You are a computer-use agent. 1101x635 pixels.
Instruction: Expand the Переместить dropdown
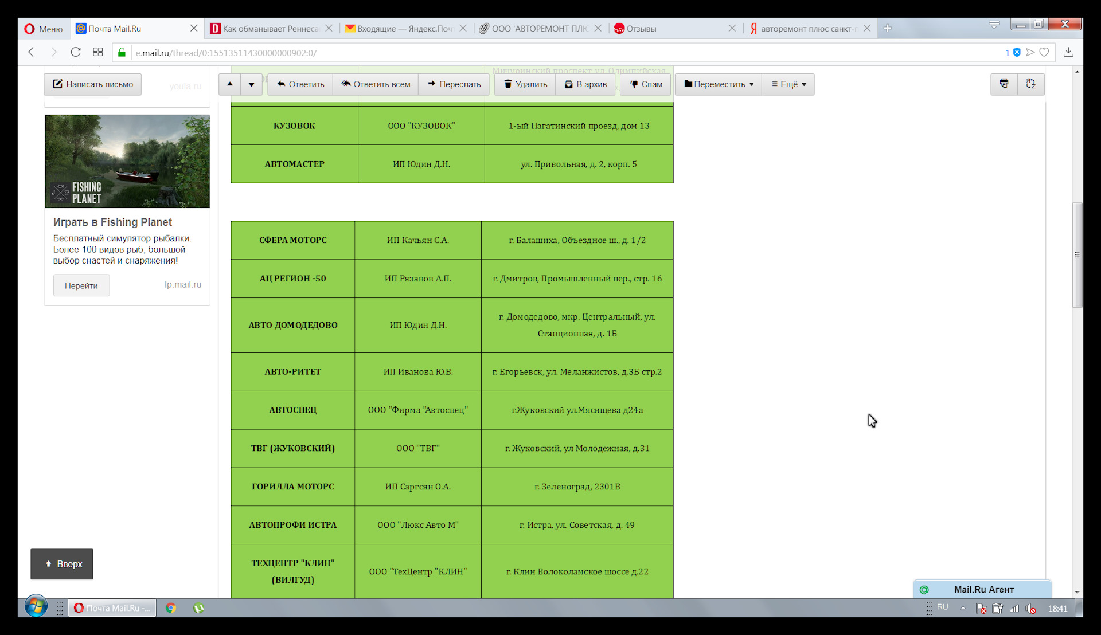click(719, 84)
